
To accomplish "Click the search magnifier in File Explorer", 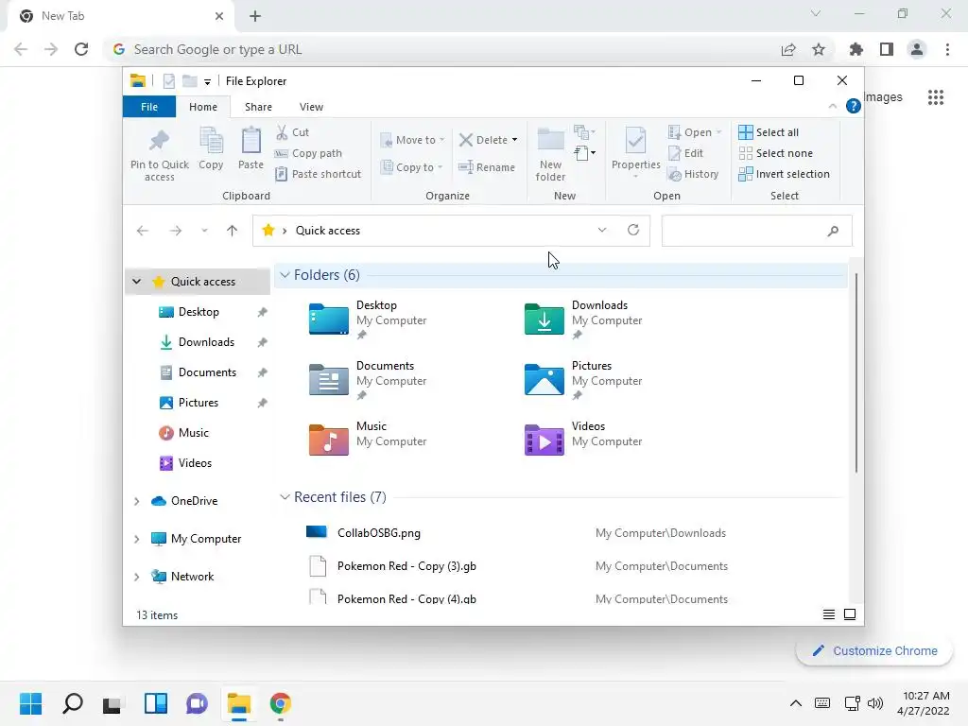I will [x=833, y=231].
